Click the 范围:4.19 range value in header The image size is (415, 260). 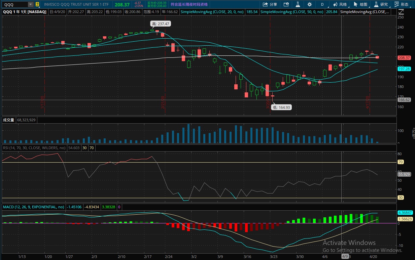pyautogui.click(x=151, y=11)
